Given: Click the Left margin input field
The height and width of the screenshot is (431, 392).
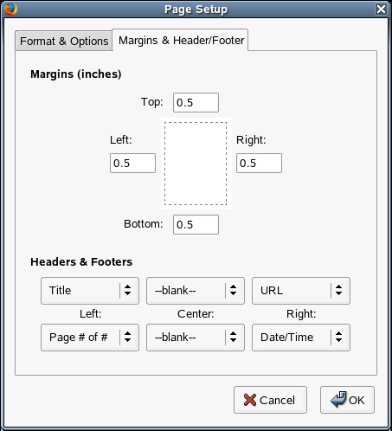Looking at the screenshot, I should click(x=132, y=163).
